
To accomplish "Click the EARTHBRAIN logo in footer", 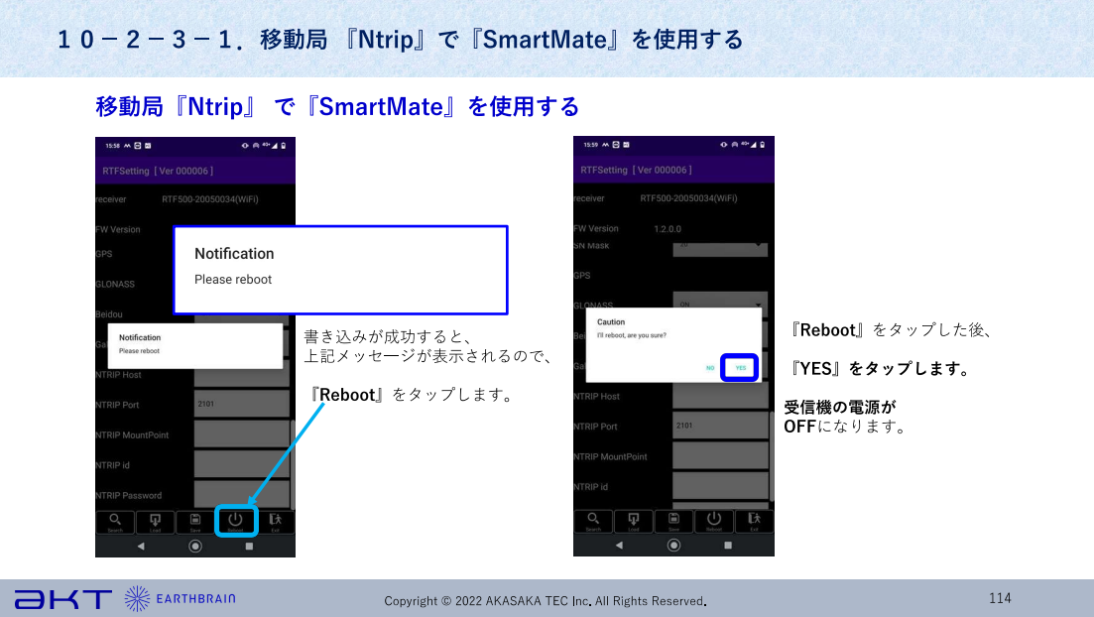I will pos(181,599).
